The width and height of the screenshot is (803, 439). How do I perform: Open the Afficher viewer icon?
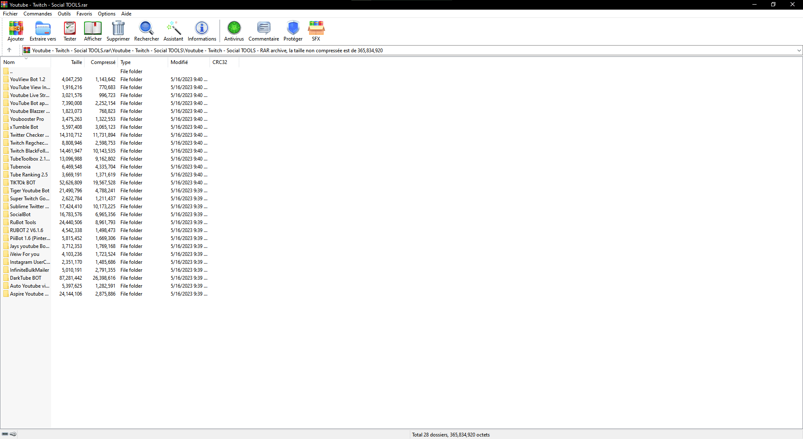(x=93, y=28)
